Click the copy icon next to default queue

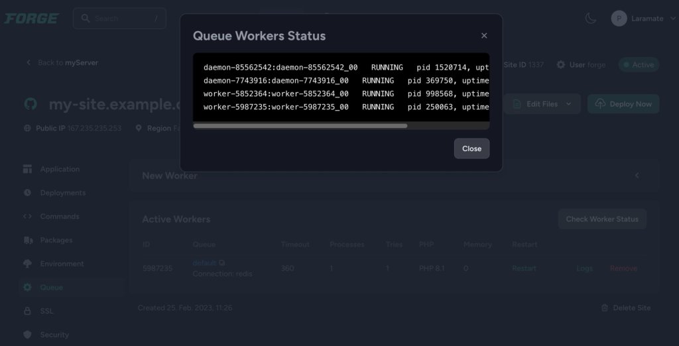pyautogui.click(x=221, y=263)
